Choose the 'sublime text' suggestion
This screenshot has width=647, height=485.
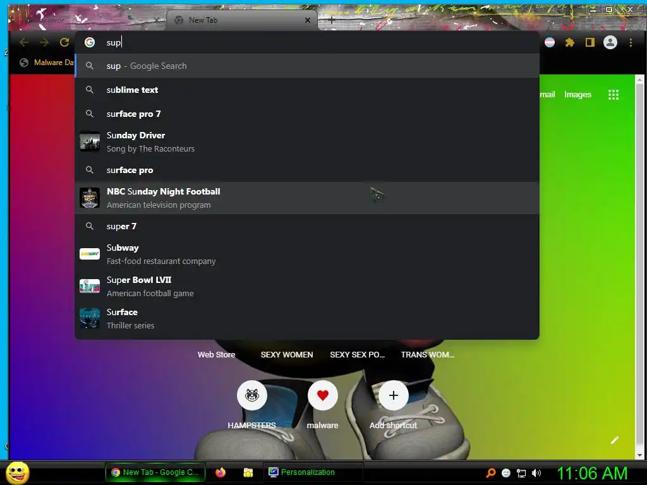(307, 90)
